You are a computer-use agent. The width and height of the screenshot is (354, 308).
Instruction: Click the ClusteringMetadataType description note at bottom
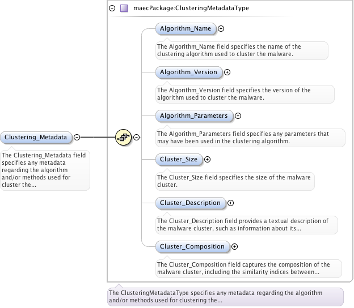click(x=225, y=297)
